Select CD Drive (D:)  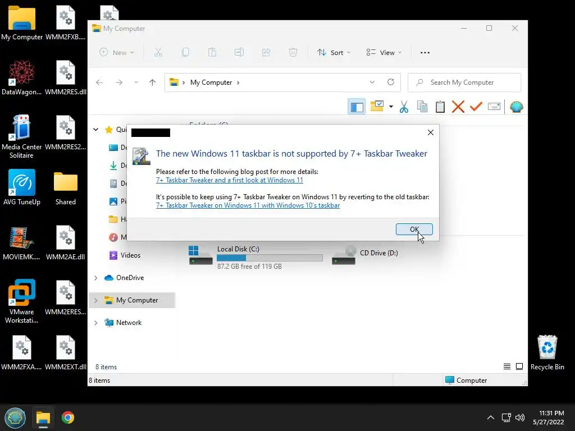(365, 255)
